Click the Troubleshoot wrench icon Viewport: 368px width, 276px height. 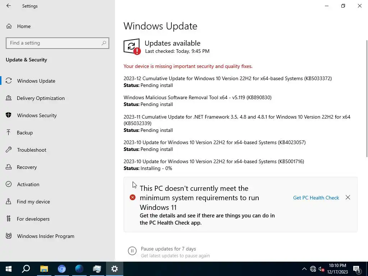[9, 149]
